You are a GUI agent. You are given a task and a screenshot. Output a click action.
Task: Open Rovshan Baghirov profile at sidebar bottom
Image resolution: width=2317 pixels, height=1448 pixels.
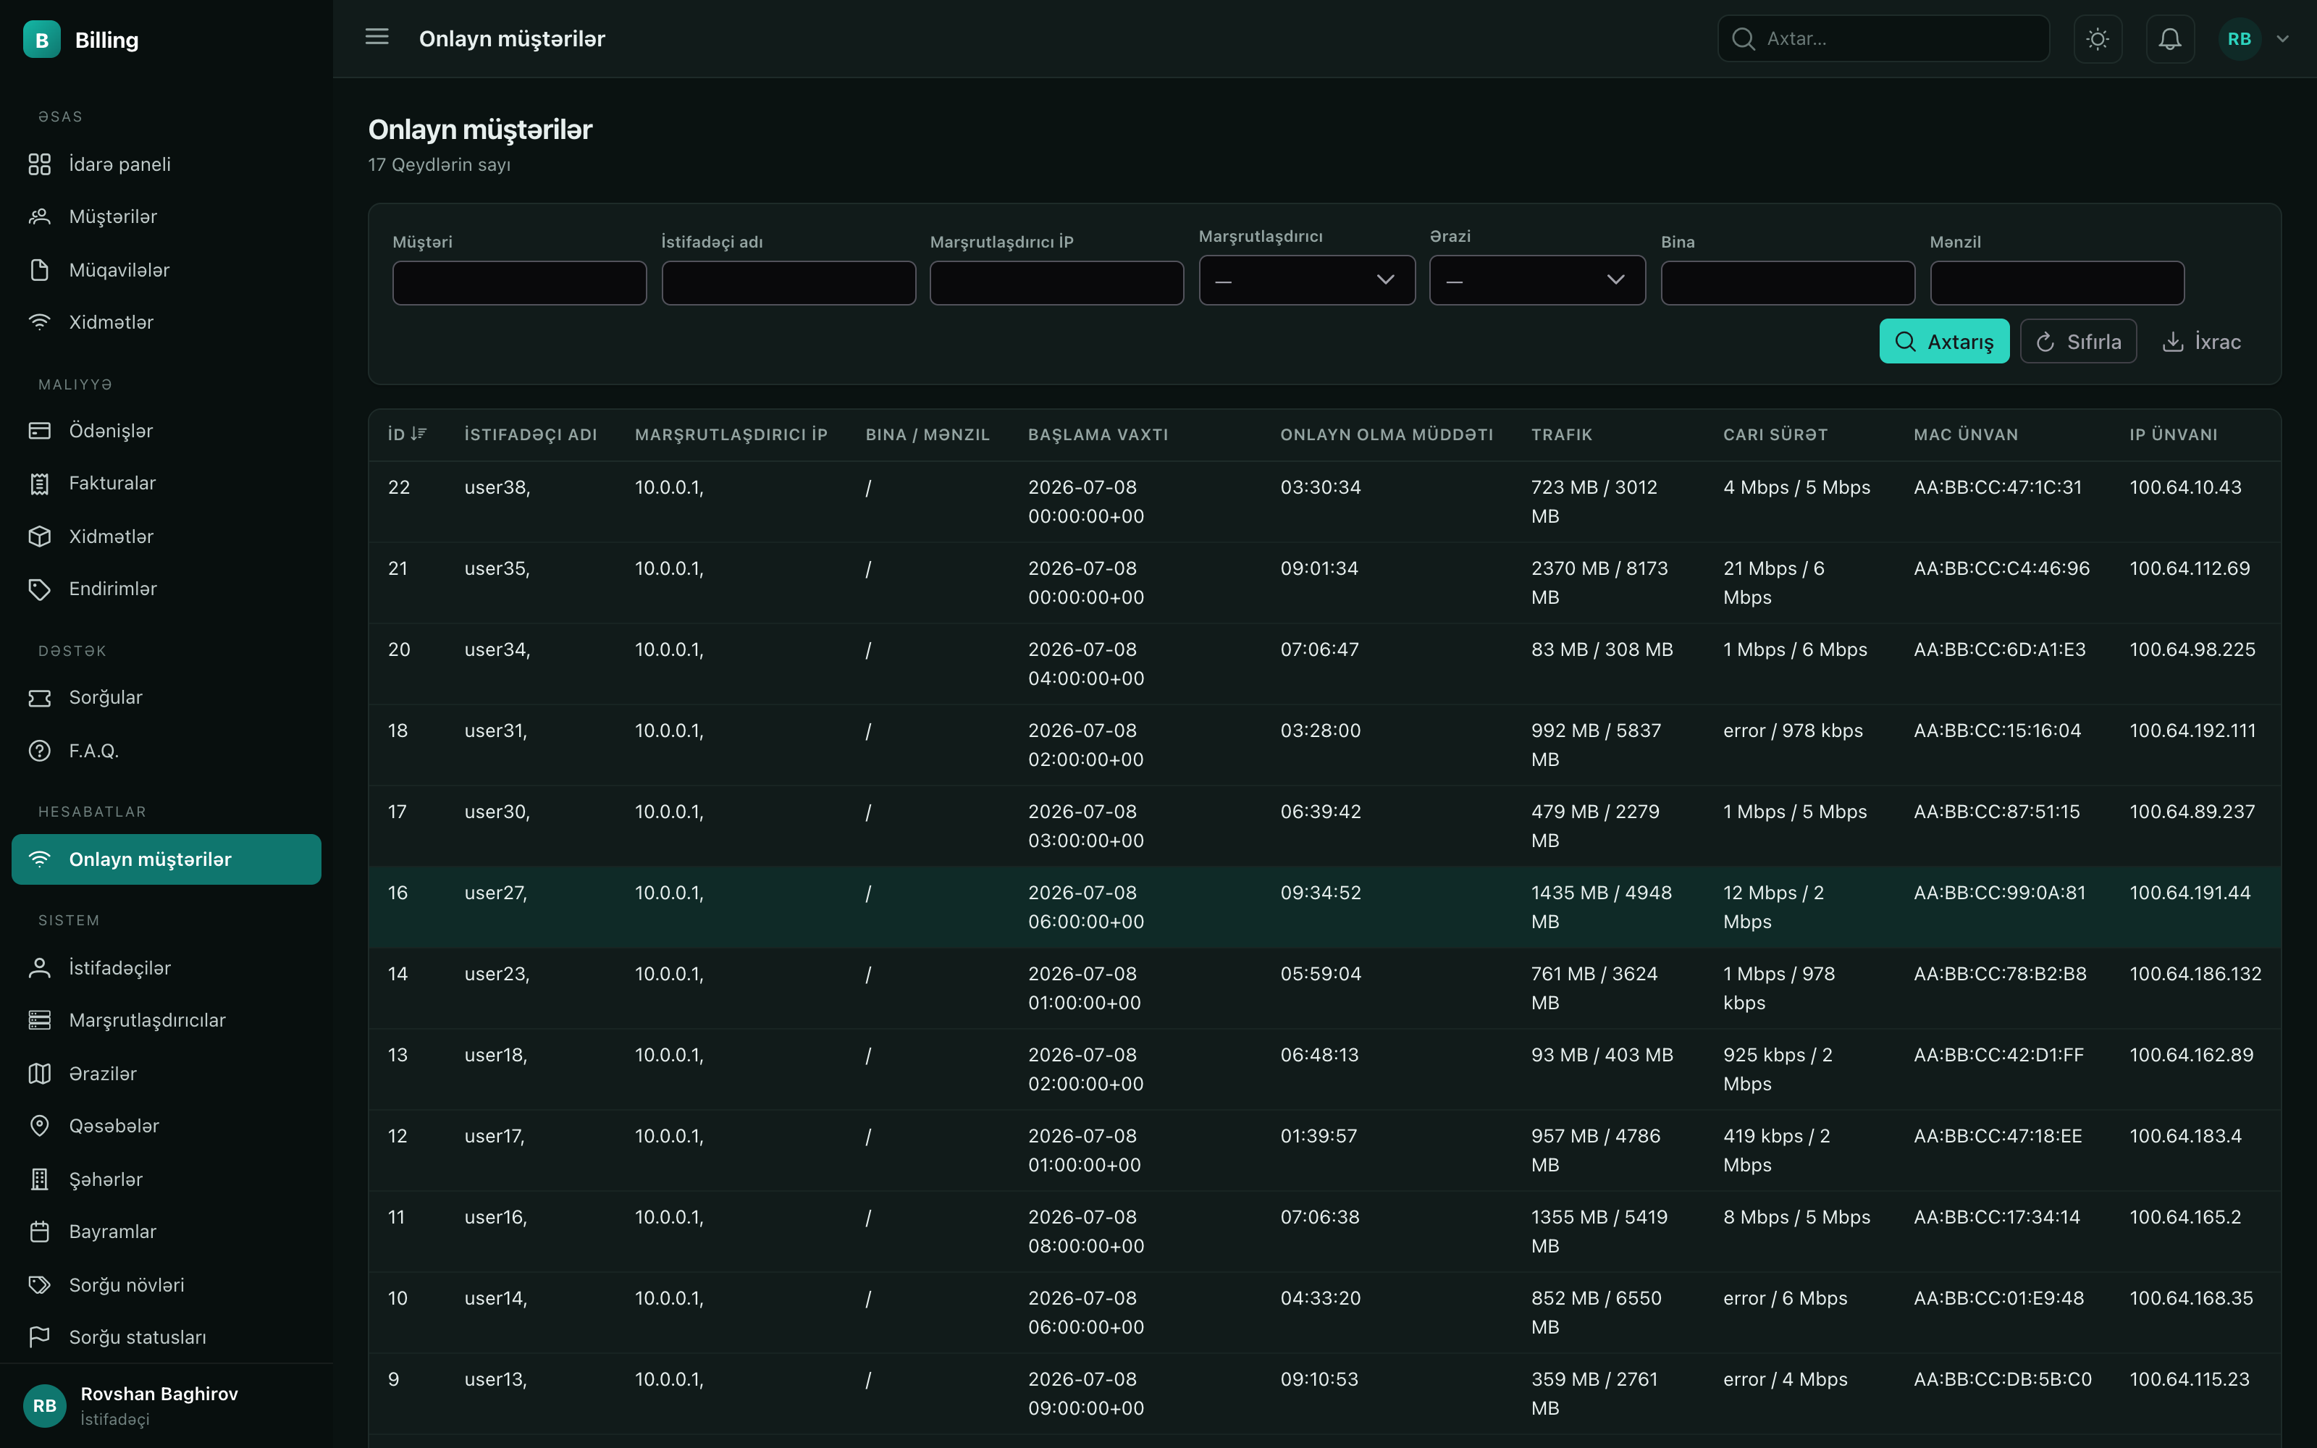pos(167,1406)
